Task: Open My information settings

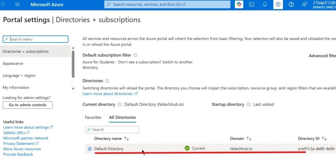Action: 16,88
